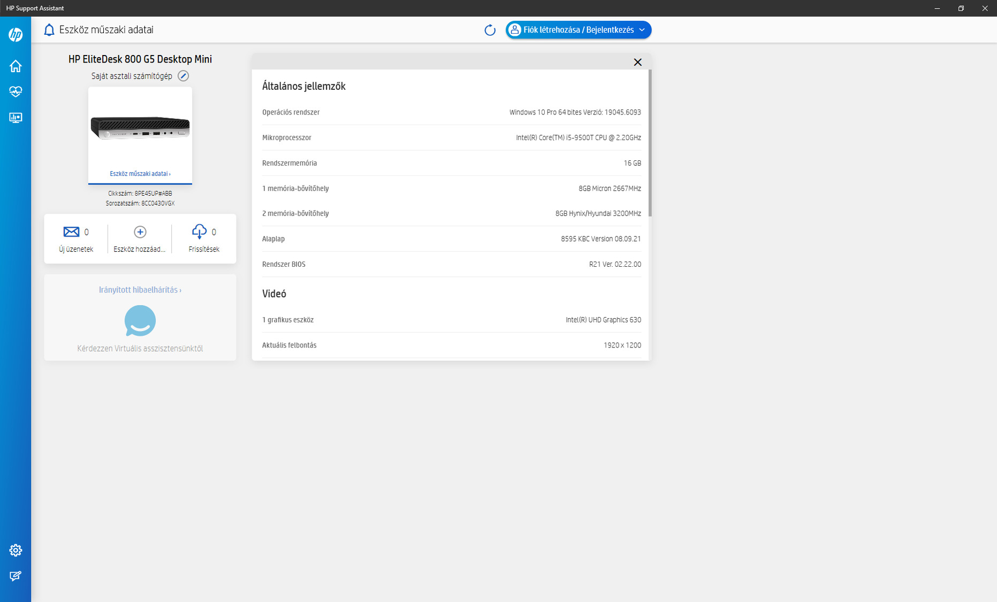This screenshot has width=997, height=602.
Task: Open the monitor dashboard sidebar icon
Action: (16, 118)
